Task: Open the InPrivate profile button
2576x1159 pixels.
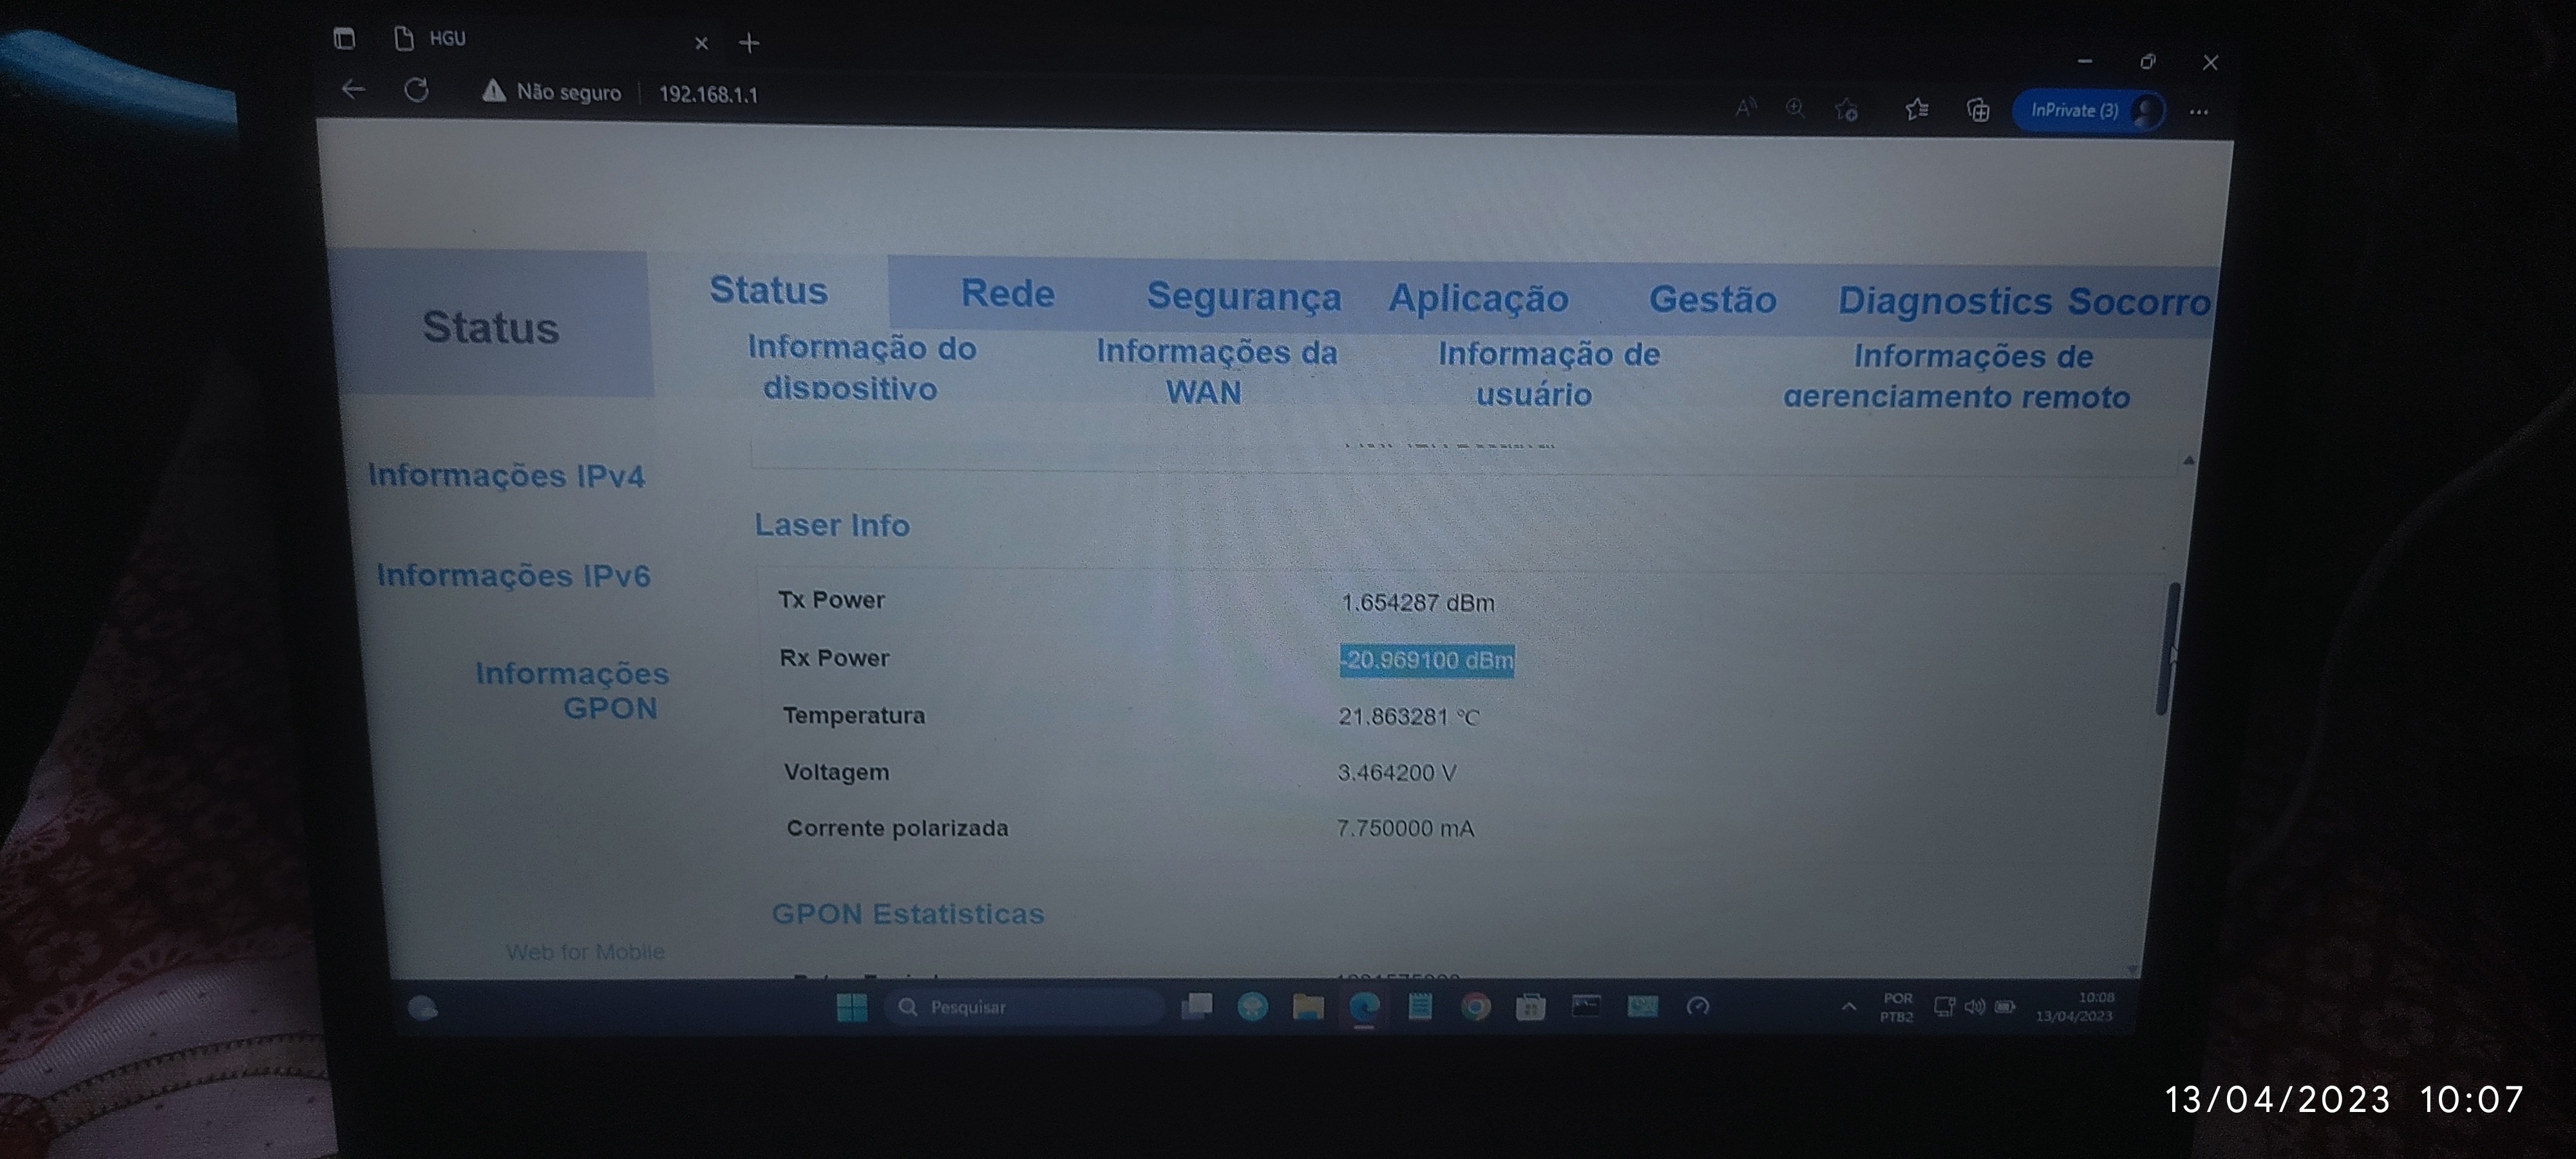Action: (2088, 111)
